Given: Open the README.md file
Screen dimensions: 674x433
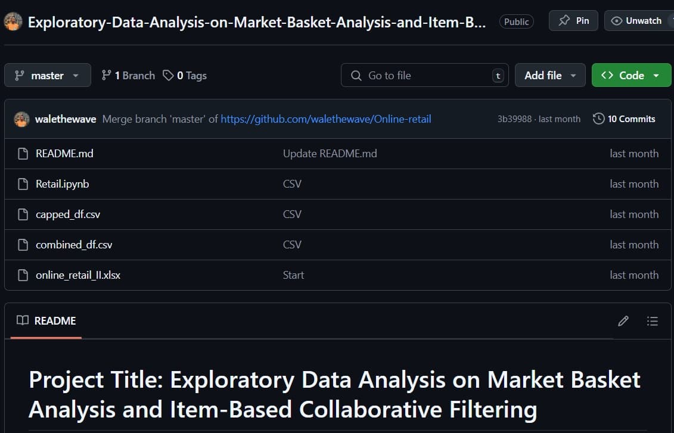Looking at the screenshot, I should pyautogui.click(x=64, y=153).
